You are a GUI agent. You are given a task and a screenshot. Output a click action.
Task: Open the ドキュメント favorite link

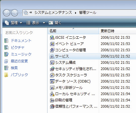[x=18, y=41]
